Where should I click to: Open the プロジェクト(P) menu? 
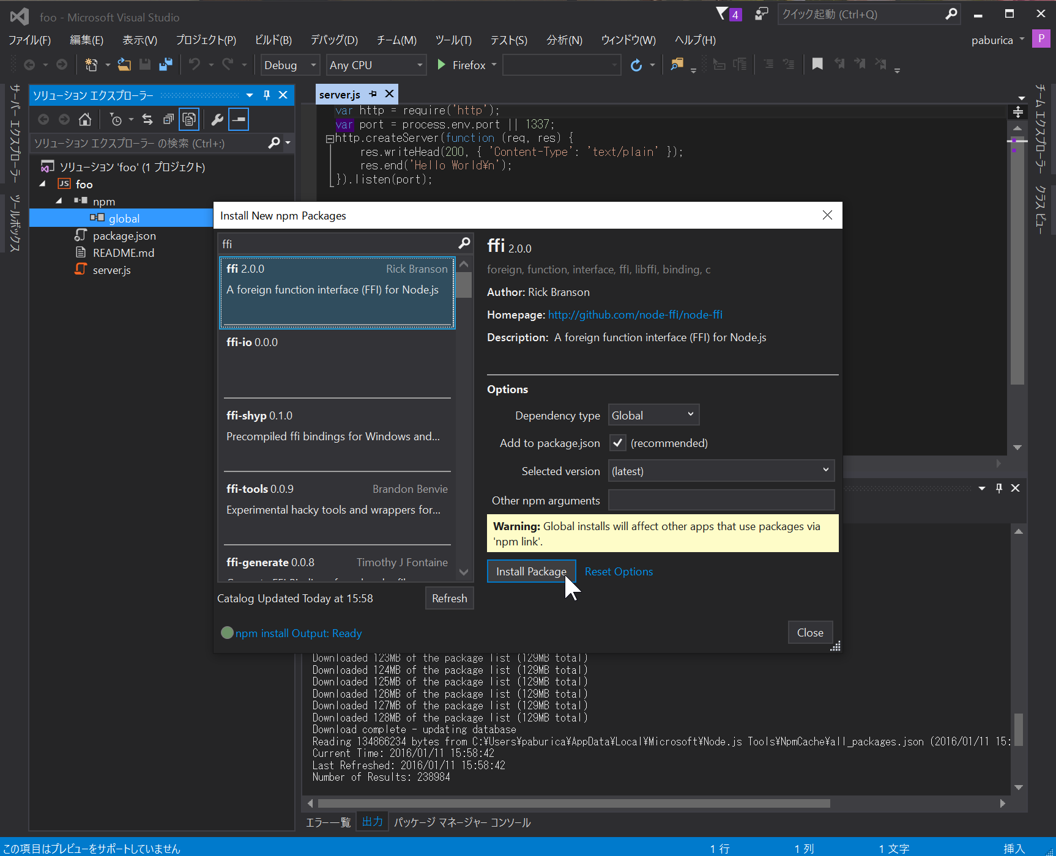[206, 40]
